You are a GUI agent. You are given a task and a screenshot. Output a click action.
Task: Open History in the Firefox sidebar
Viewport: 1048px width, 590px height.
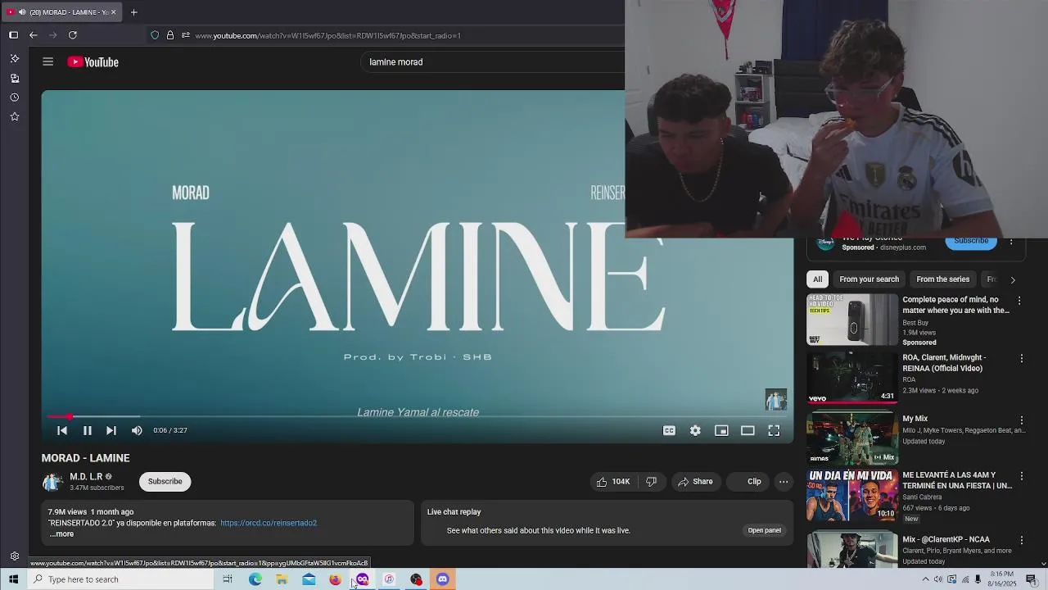point(14,98)
